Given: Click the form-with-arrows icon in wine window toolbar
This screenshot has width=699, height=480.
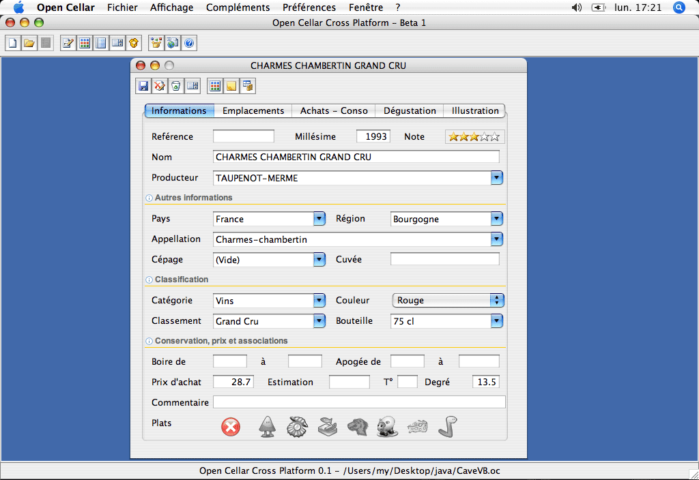Looking at the screenshot, I should [192, 86].
